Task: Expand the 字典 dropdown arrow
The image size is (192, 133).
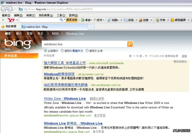Action: pyautogui.click(x=168, y=20)
